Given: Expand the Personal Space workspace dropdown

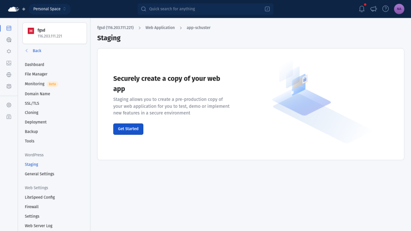Looking at the screenshot, I should click(x=49, y=9).
